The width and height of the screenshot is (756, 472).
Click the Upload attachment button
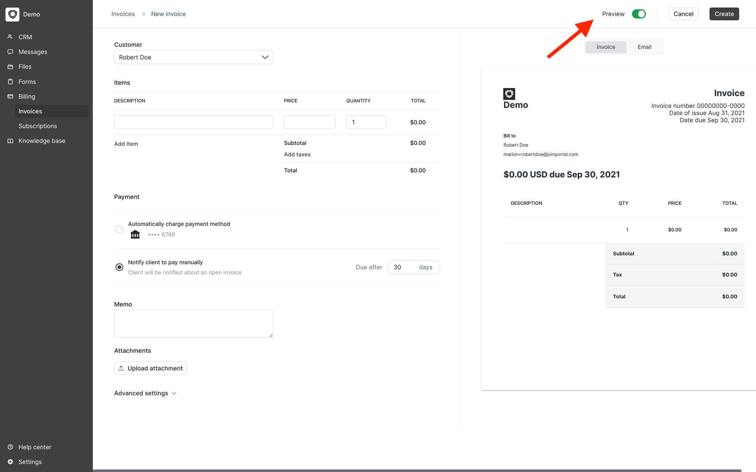150,368
